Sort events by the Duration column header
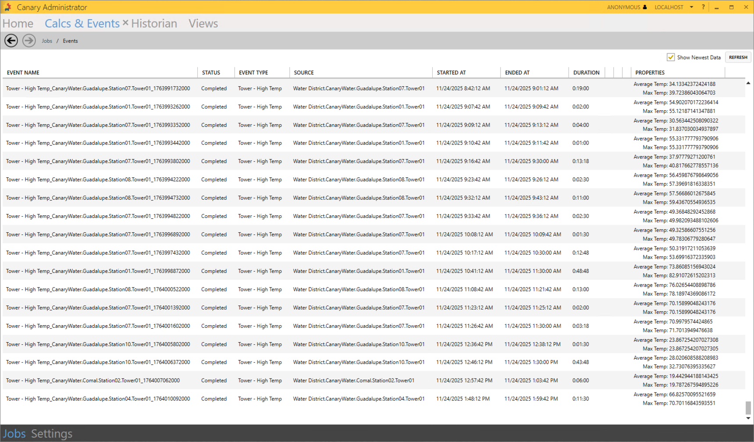Viewport: 754px width, 442px height. [586, 73]
